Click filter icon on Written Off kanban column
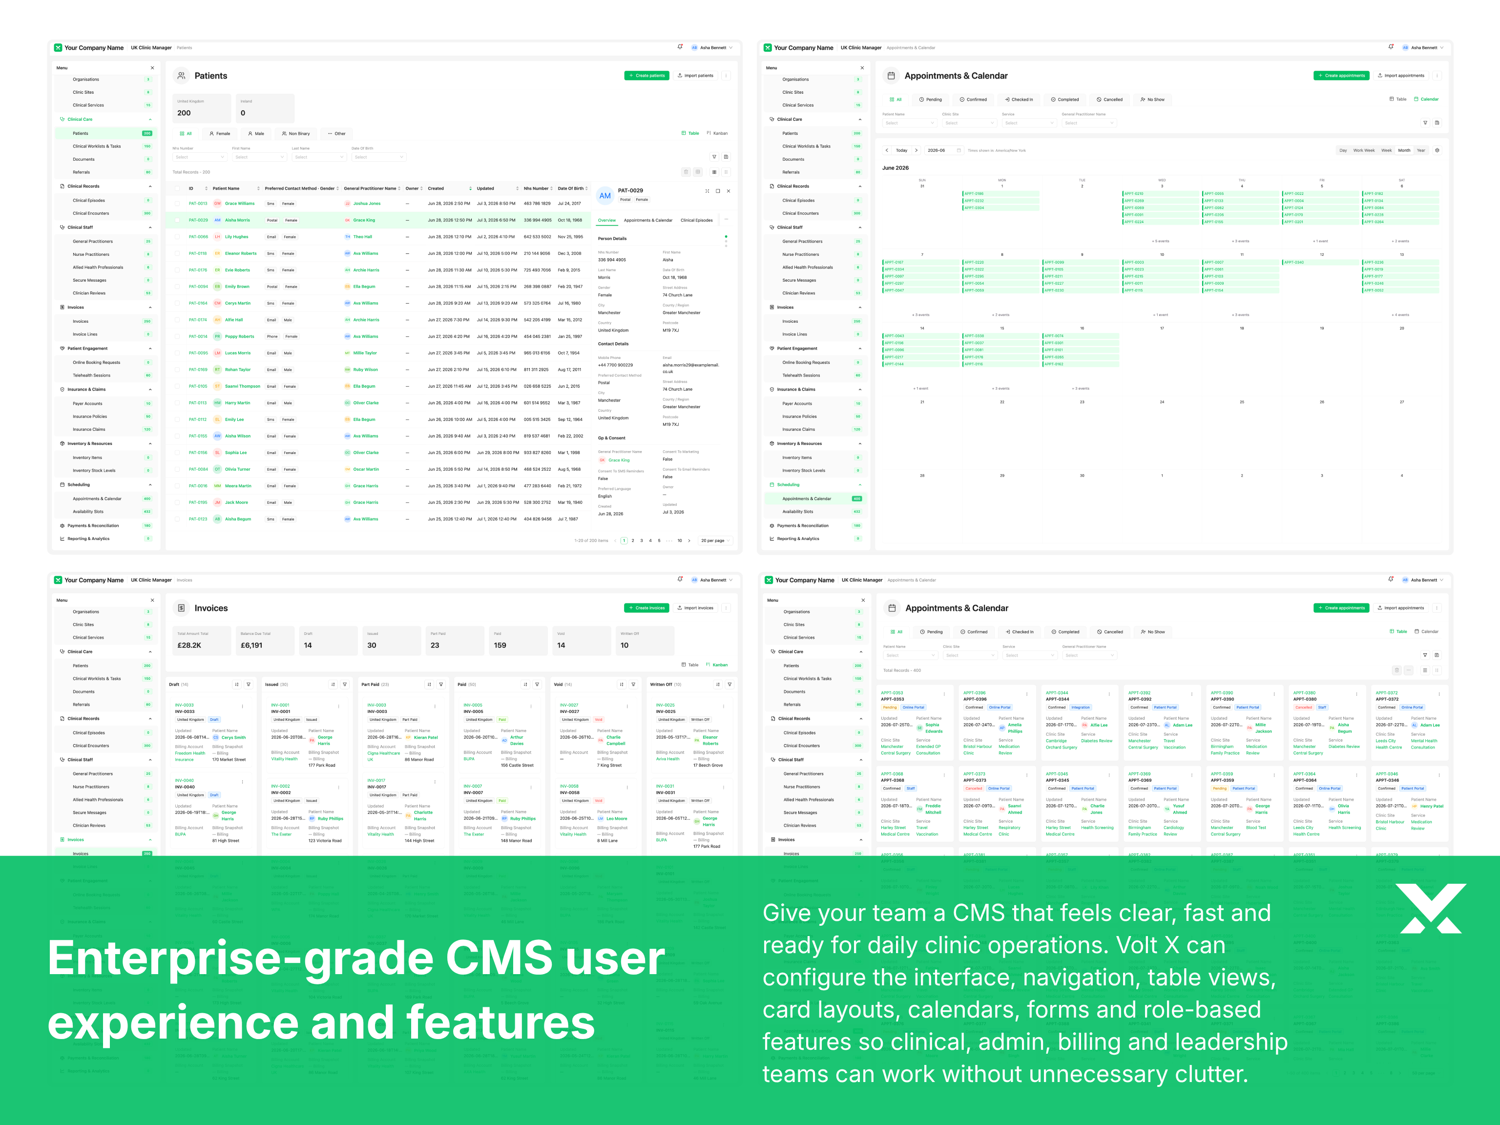This screenshot has width=1500, height=1125. pos(729,685)
